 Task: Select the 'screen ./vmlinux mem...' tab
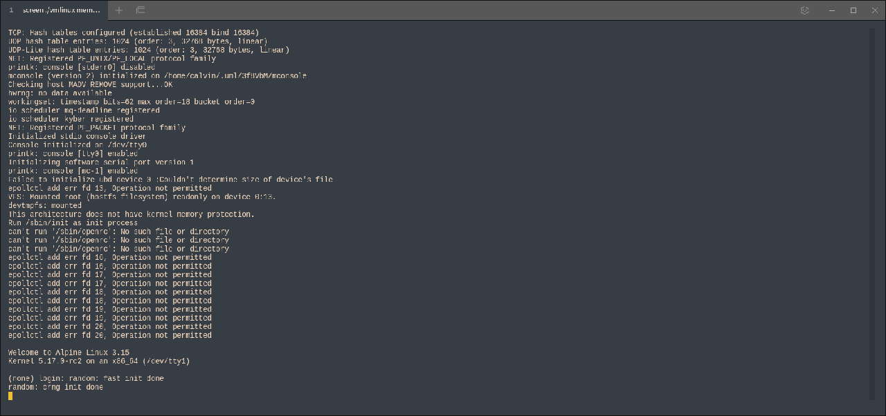coord(61,10)
